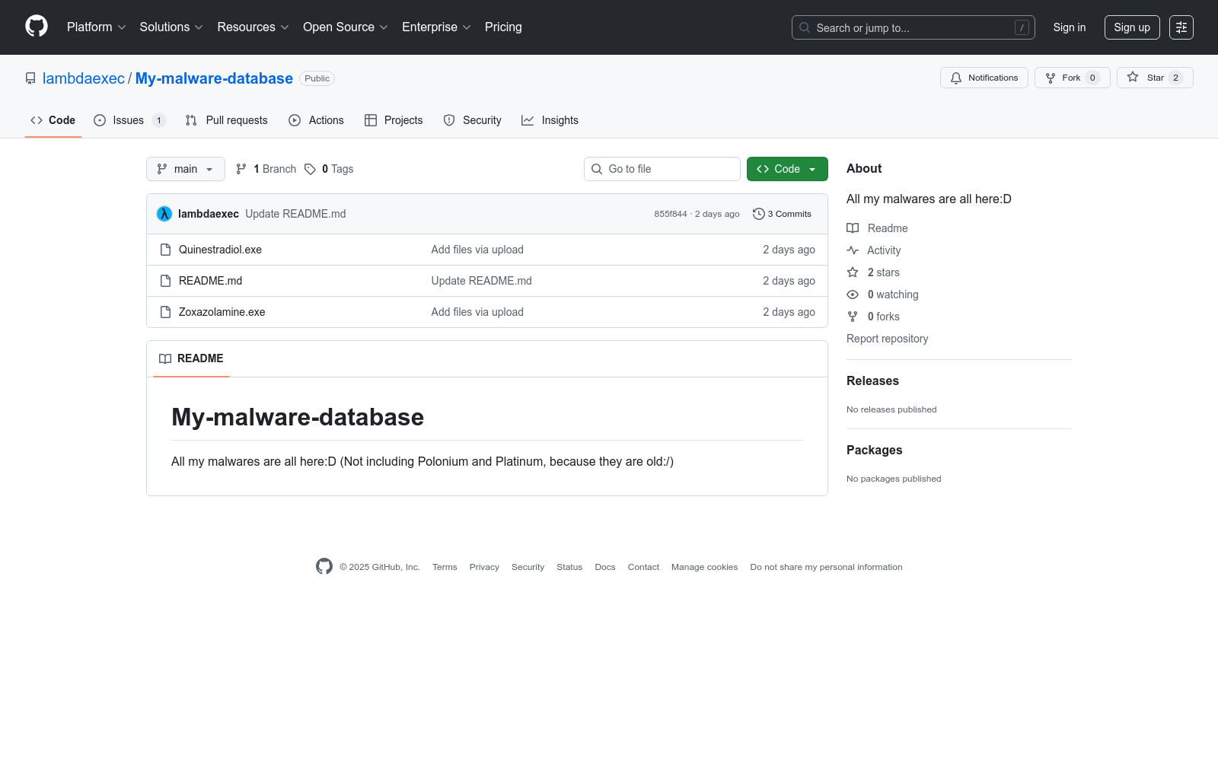Open the Enterprise dropdown
Image resolution: width=1218 pixels, height=761 pixels.
click(436, 27)
